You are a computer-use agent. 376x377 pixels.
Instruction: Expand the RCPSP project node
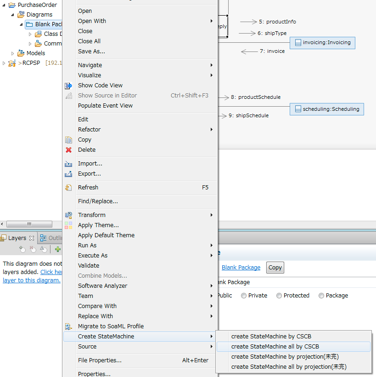pos(4,63)
